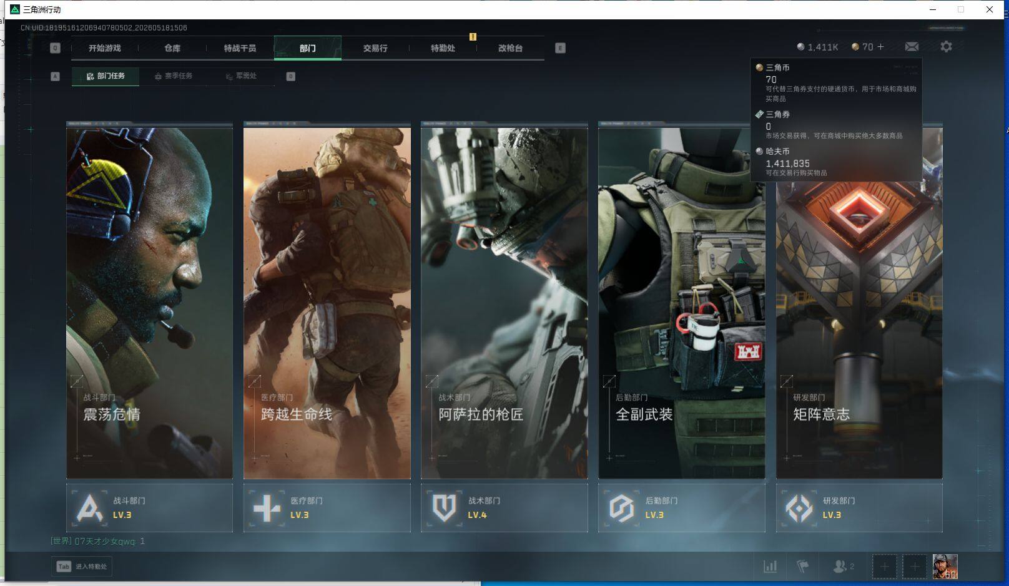This screenshot has width=1009, height=586.
Task: Open the friends list icon showing 2
Action: click(x=844, y=567)
